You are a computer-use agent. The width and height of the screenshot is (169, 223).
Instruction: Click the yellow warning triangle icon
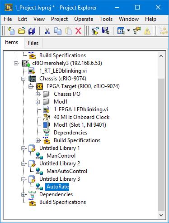(x=147, y=31)
